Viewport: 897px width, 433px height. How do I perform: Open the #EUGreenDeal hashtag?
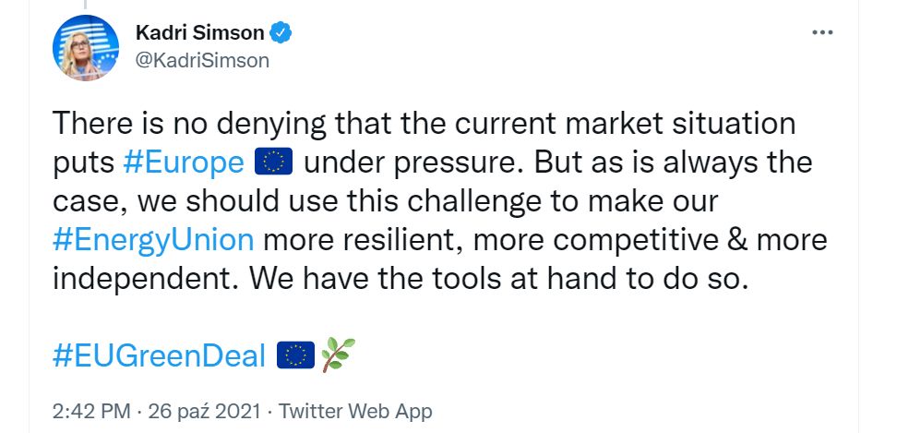point(159,355)
